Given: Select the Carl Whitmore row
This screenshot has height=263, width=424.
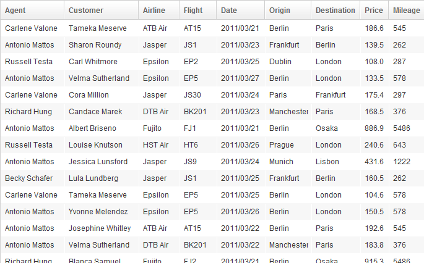Looking at the screenshot, I should pyautogui.click(x=212, y=62).
